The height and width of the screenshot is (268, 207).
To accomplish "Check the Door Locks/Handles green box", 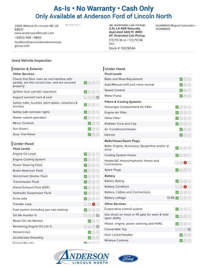I will 181,235.
